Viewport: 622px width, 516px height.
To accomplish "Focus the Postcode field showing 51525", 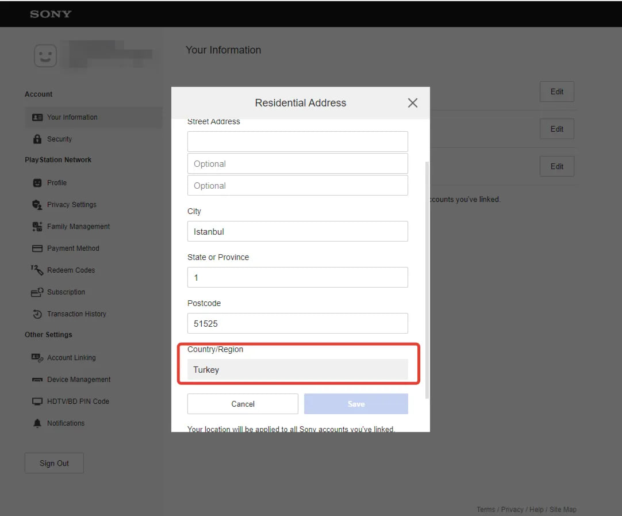I will [297, 324].
